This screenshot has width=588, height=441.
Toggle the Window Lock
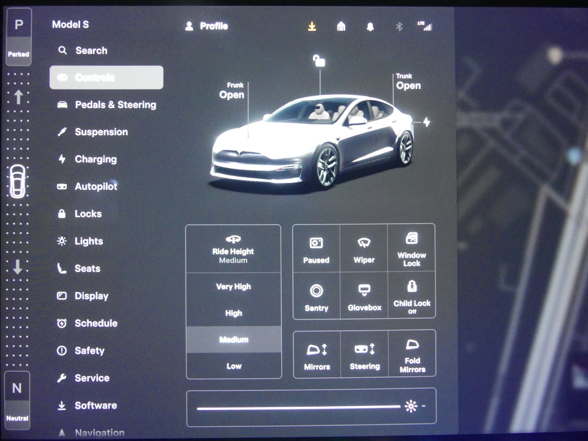pos(412,248)
